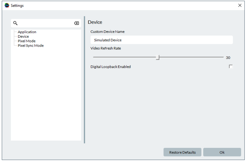Click the refresh rate value 30
This screenshot has width=247, height=161.
click(228, 58)
